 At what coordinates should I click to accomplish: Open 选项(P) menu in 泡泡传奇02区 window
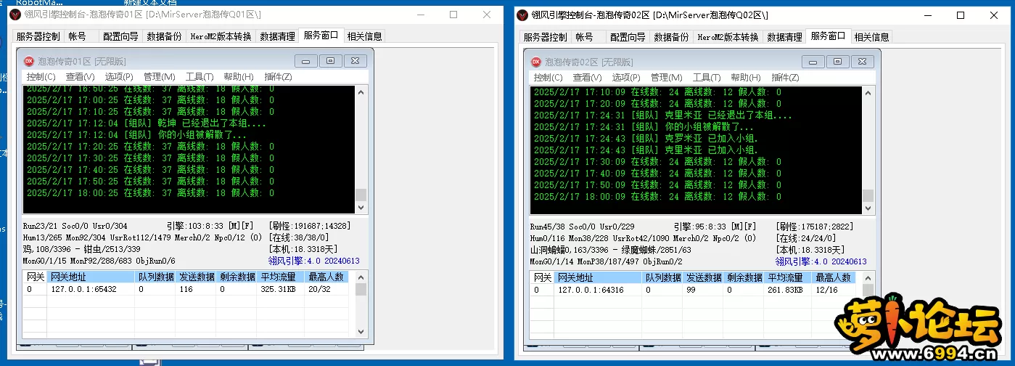coord(626,77)
